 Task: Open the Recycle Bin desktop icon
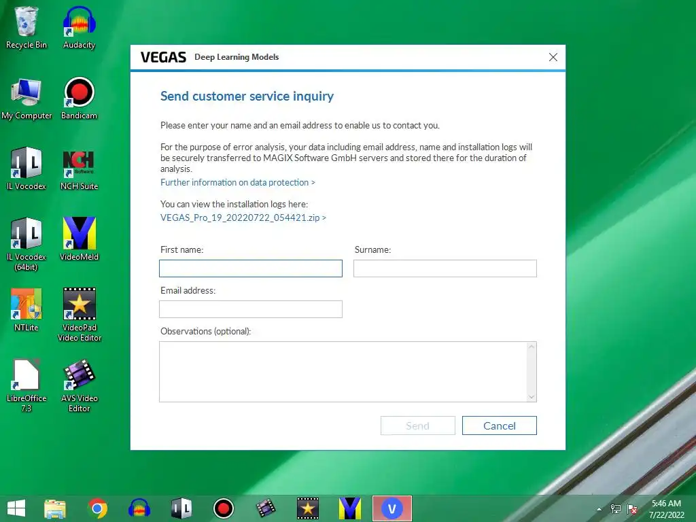[27, 28]
